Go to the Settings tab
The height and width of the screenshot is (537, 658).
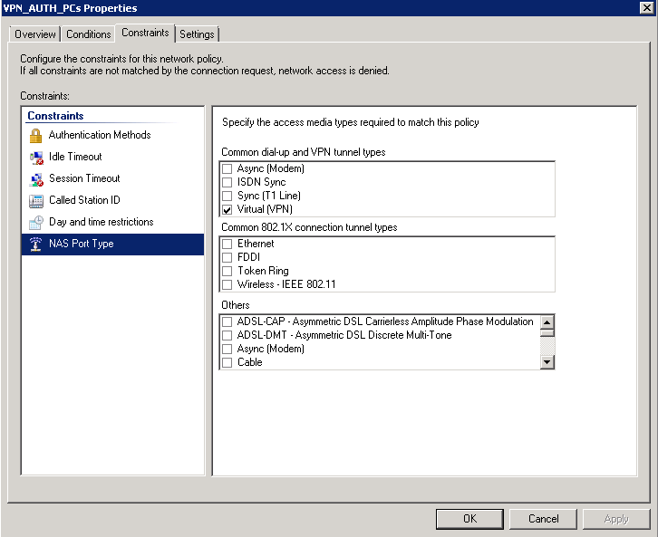click(197, 34)
